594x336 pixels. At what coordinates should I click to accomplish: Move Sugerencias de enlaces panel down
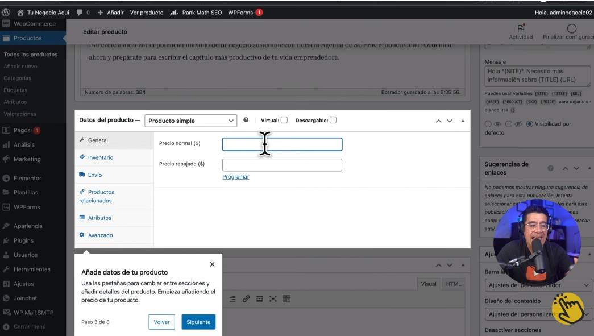(576, 168)
